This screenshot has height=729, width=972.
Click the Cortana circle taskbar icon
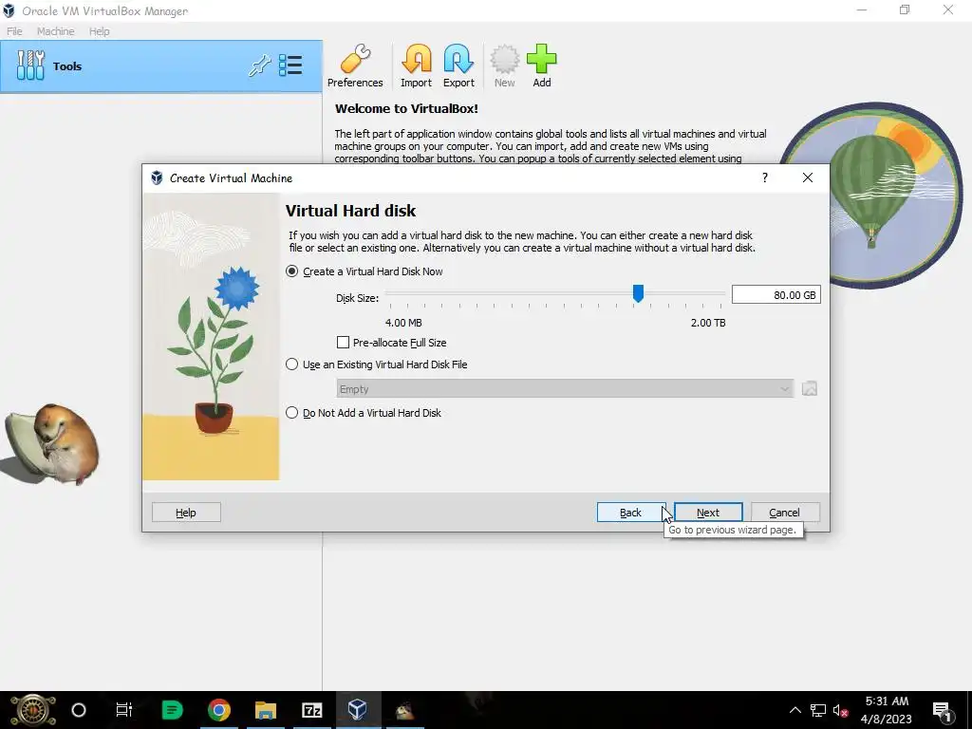pyautogui.click(x=79, y=710)
